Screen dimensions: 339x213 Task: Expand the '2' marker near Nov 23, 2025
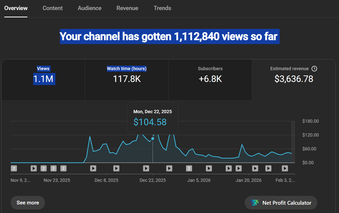pos(53,168)
